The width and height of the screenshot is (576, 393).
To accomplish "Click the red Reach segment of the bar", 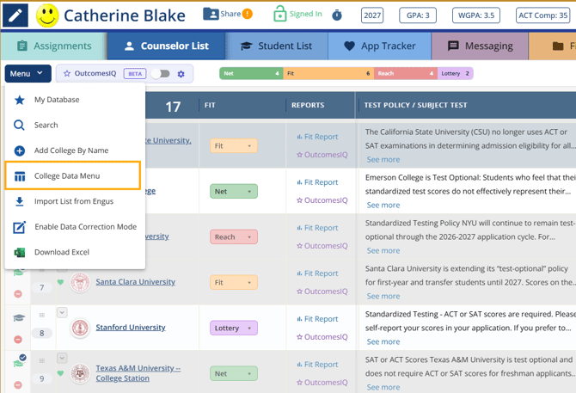I will click(406, 73).
